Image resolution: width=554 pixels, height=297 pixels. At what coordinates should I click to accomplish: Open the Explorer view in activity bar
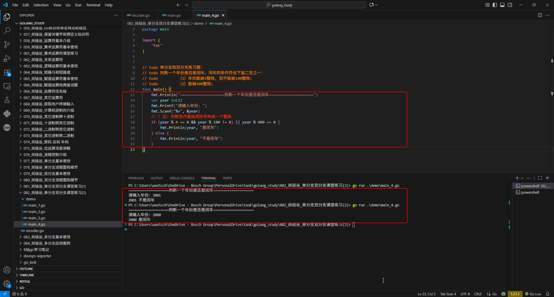pos(7,17)
